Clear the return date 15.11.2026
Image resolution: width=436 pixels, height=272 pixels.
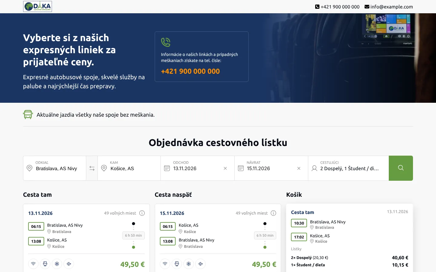(x=299, y=168)
